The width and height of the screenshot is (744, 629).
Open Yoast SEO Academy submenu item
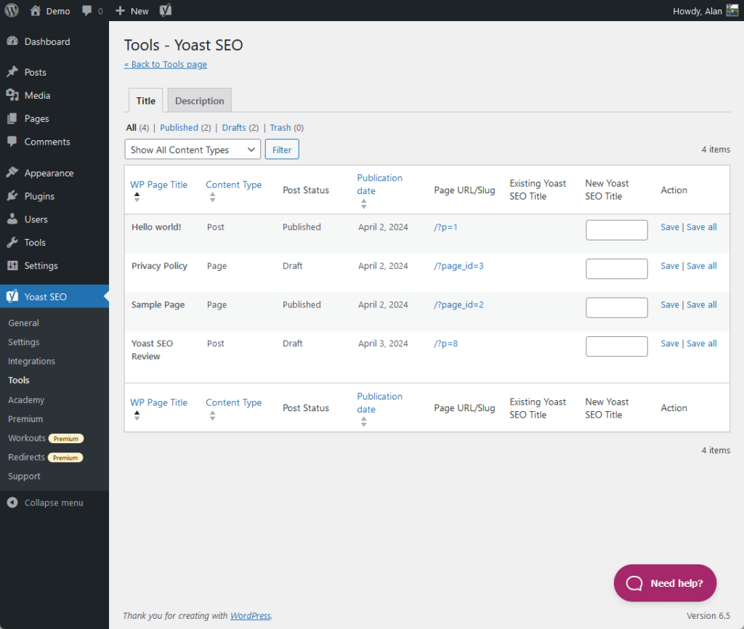[x=26, y=399]
